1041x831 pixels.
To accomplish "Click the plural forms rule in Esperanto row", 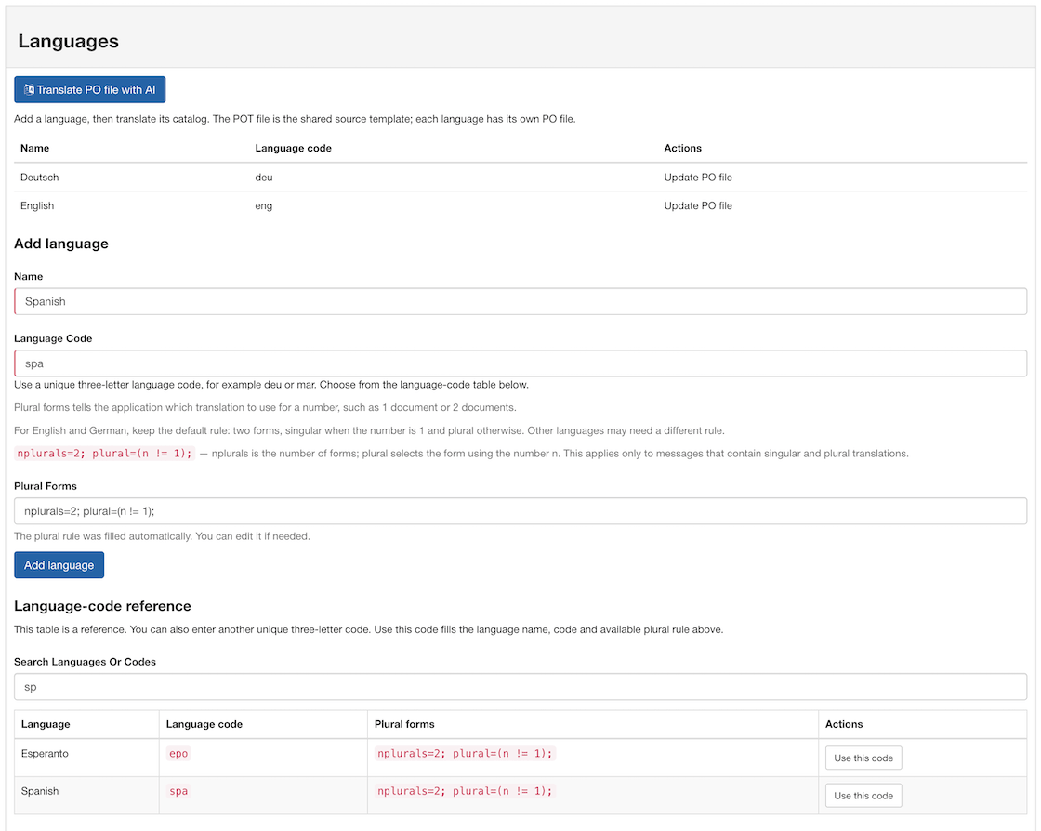I will (465, 753).
